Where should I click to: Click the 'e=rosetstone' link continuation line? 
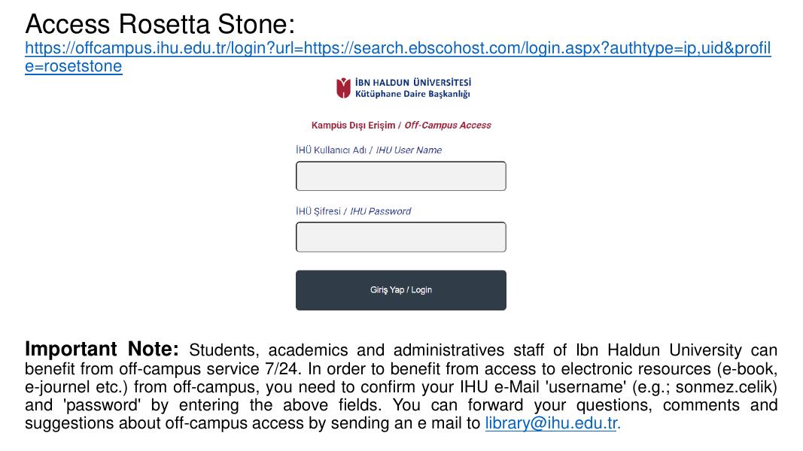coord(73,66)
